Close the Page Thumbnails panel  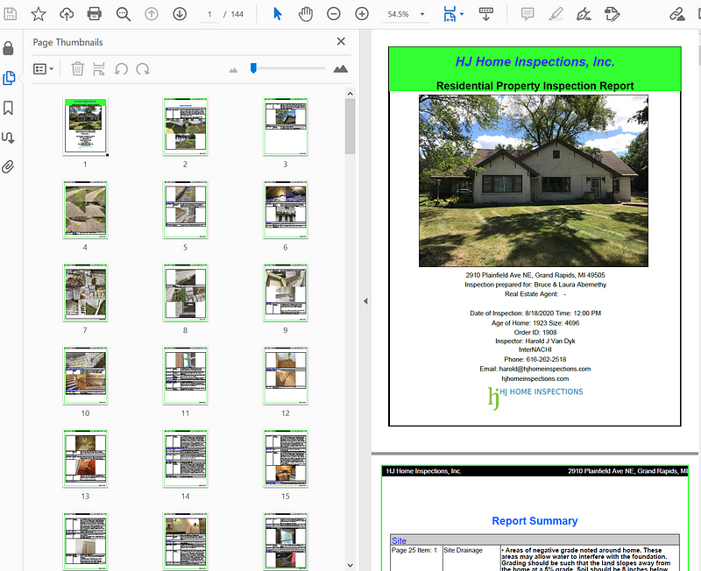(341, 41)
